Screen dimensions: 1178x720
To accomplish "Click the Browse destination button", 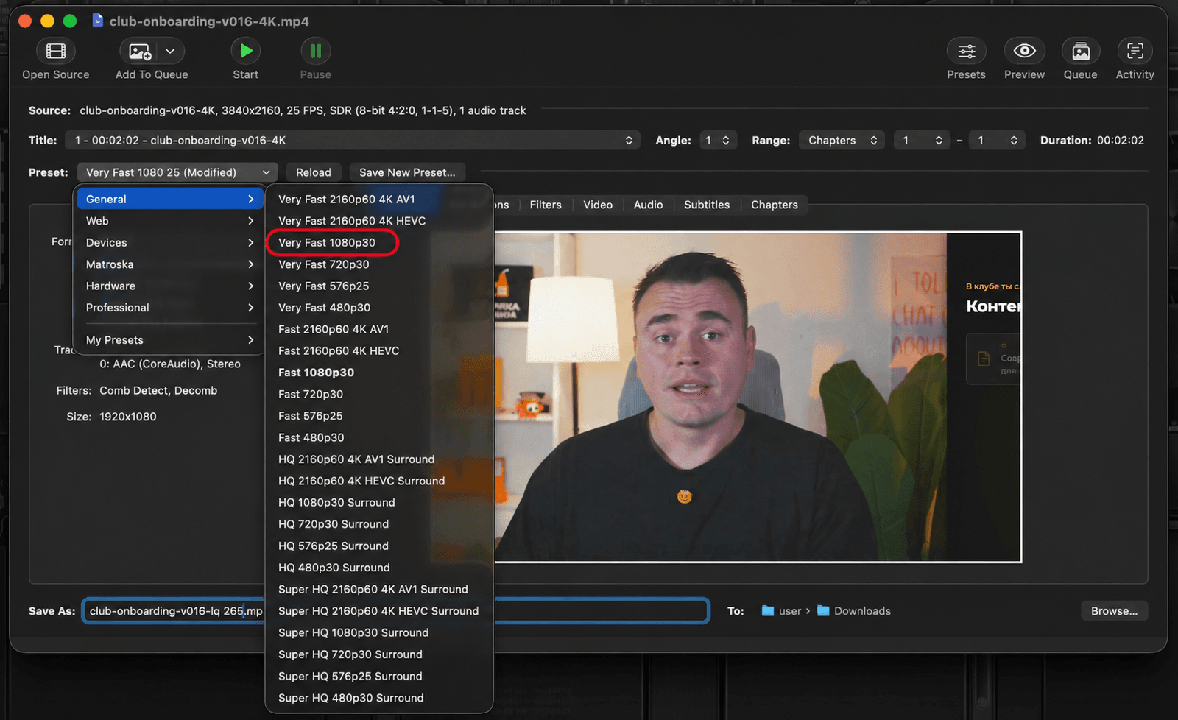I will pyautogui.click(x=1114, y=611).
